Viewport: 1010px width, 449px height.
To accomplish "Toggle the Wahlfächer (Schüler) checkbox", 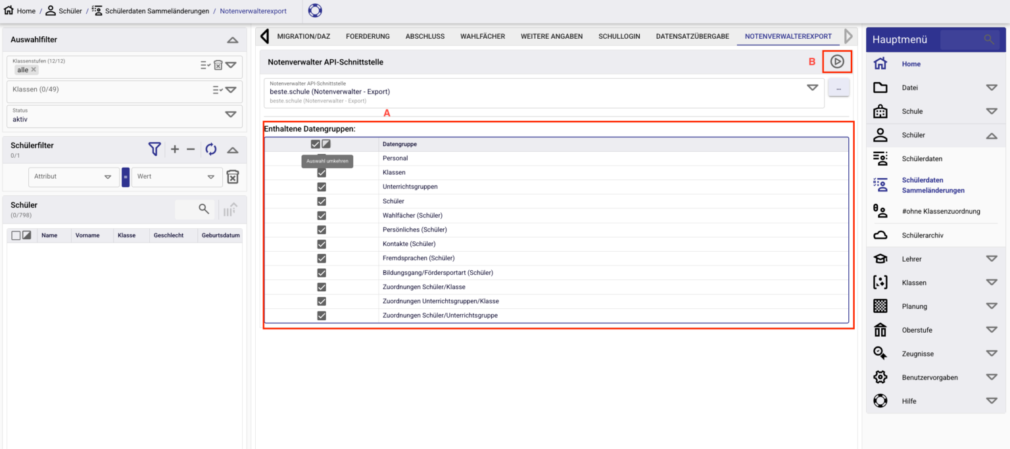I will tap(322, 216).
